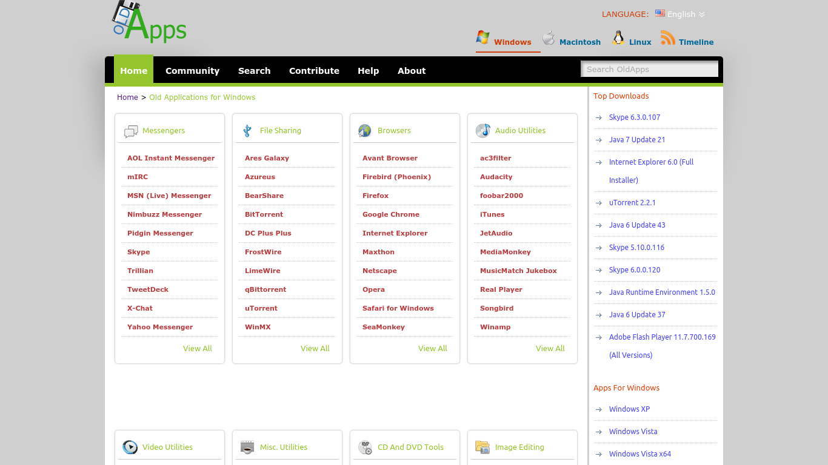Open the Trillian link
The image size is (828, 465).
(140, 271)
